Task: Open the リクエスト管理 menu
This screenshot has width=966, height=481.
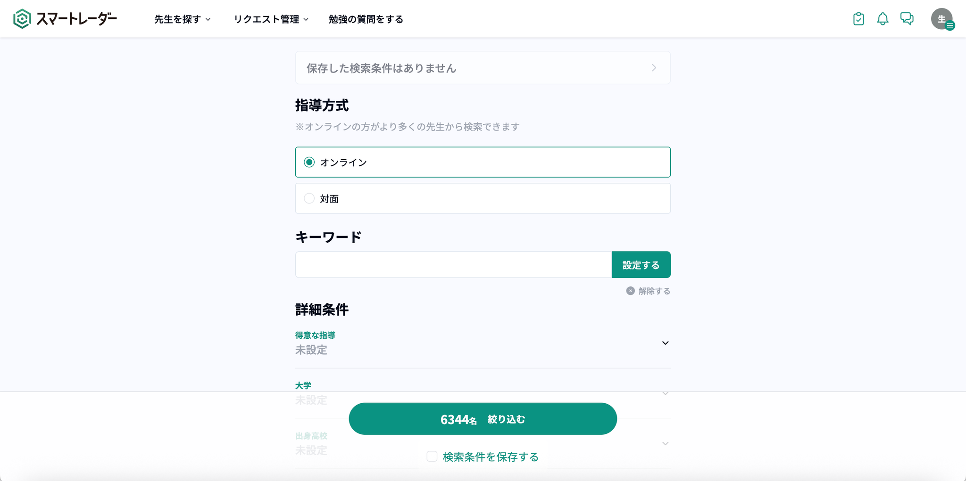Action: pyautogui.click(x=271, y=19)
